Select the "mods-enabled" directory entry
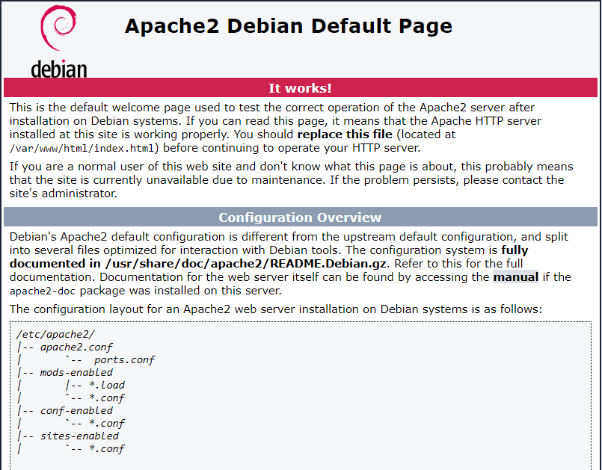Image resolution: width=602 pixels, height=470 pixels. [x=76, y=372]
